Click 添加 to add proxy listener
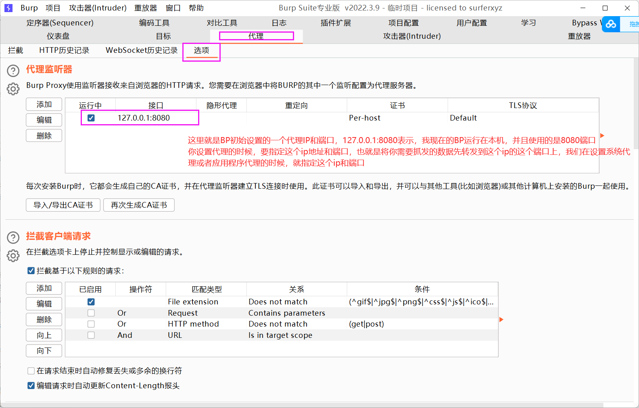 [44, 104]
